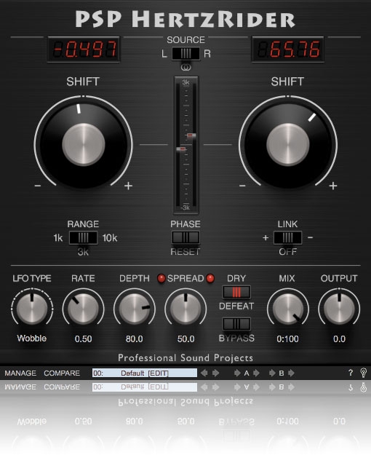Click the MIX knob
The image size is (371, 455).
point(288,309)
